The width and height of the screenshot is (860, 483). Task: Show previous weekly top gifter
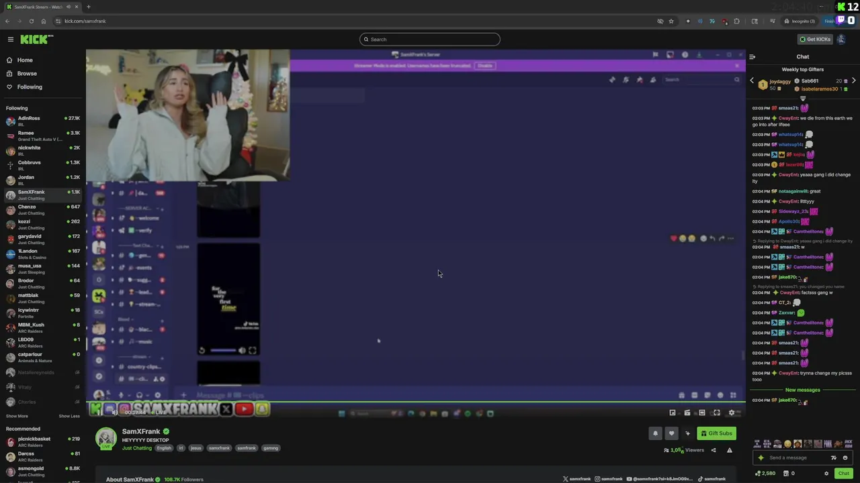click(x=752, y=80)
